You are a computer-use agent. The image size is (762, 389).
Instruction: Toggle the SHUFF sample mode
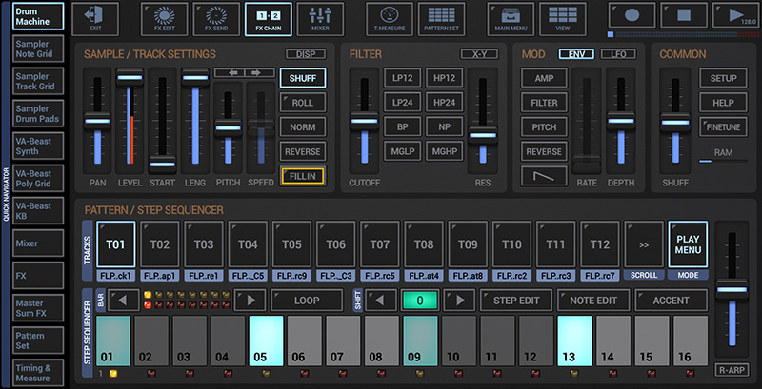tap(303, 78)
